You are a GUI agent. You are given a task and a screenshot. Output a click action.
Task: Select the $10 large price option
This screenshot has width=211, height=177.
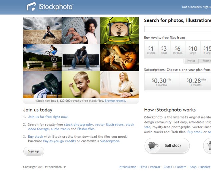pyautogui.click(x=193, y=50)
